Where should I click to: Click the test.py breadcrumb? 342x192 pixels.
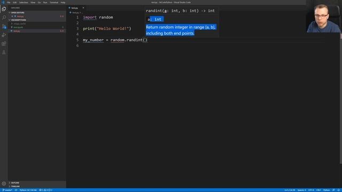75,13
